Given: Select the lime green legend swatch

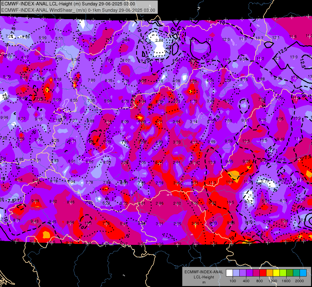Looking at the screenshot, I should coord(283,273).
